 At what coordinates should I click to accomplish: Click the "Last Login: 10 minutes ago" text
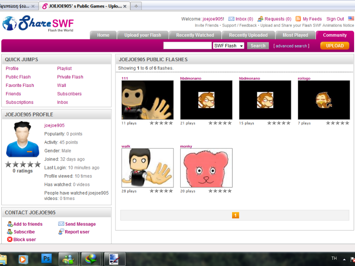(72, 168)
